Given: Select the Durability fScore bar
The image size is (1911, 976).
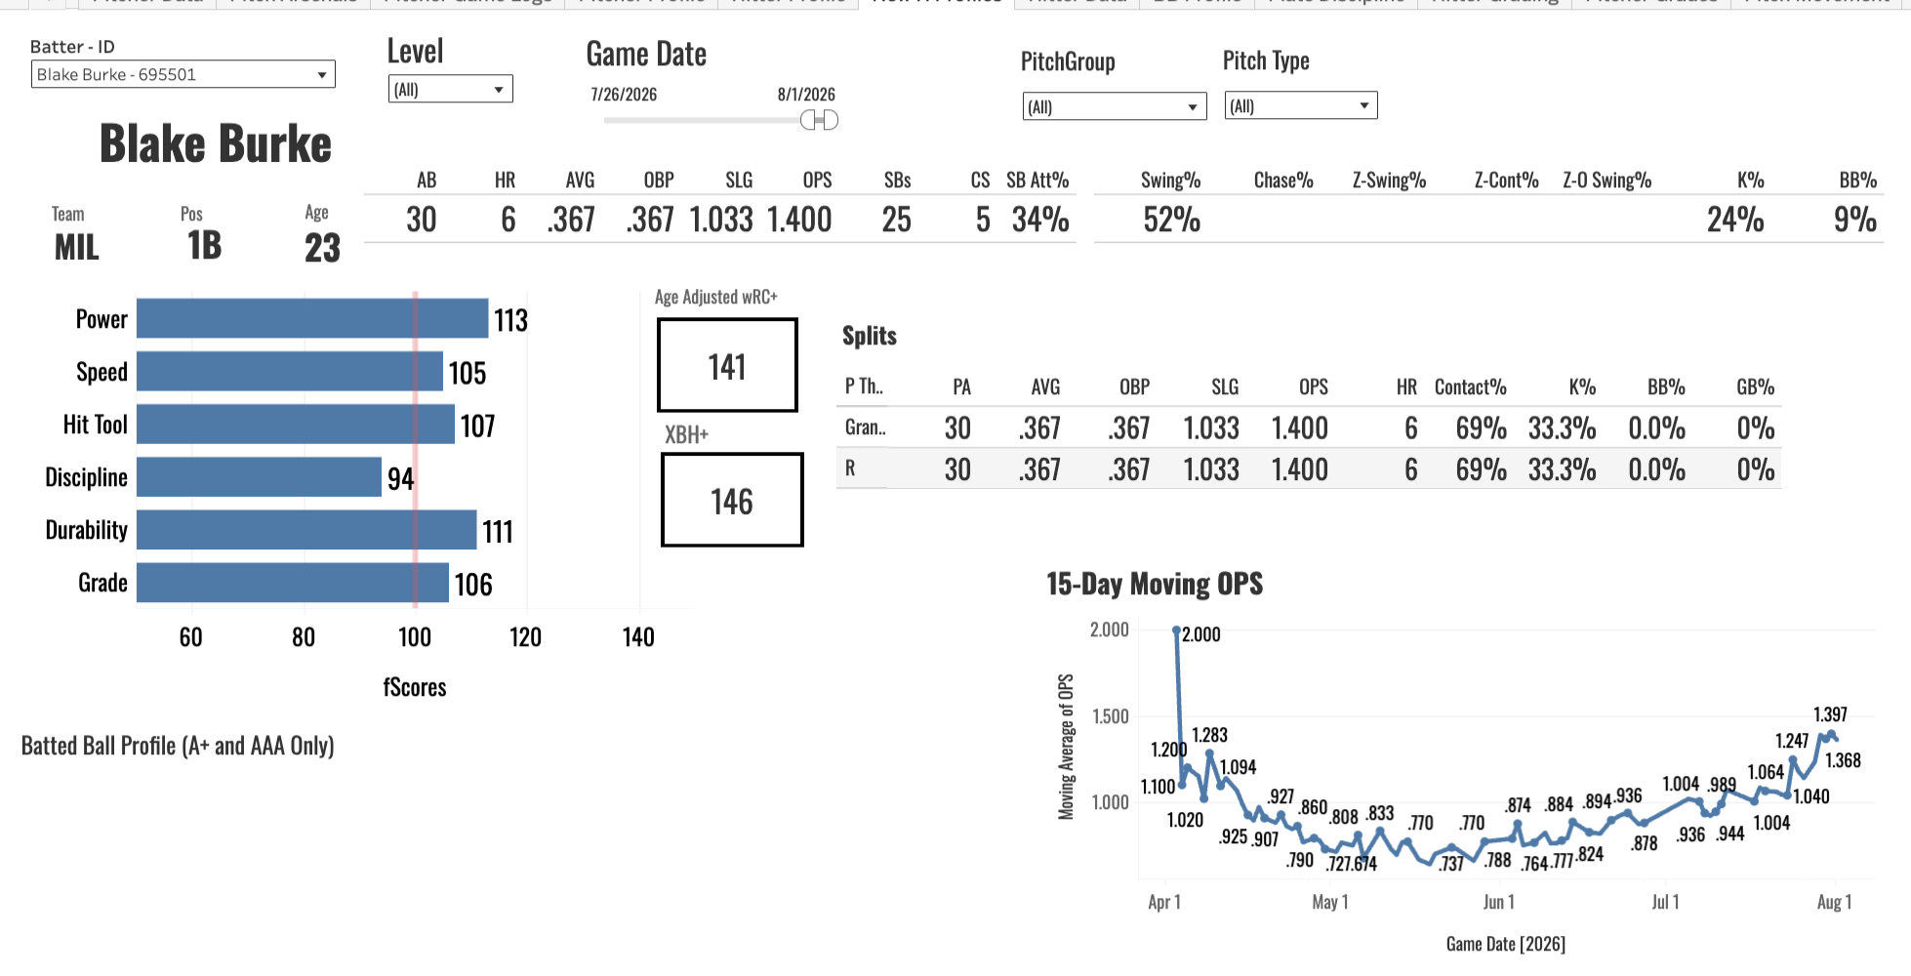Looking at the screenshot, I should click(306, 529).
